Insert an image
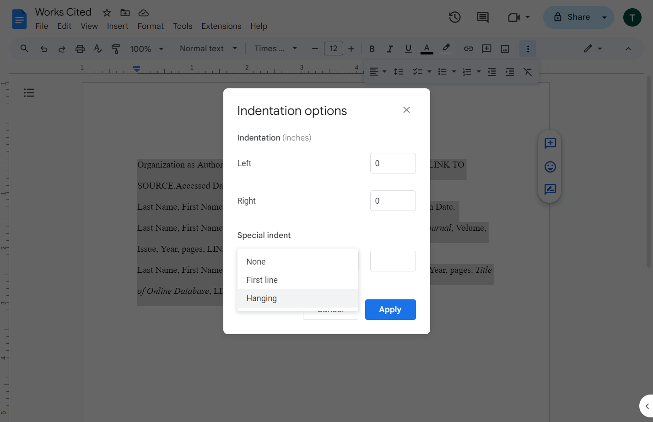 (x=505, y=49)
